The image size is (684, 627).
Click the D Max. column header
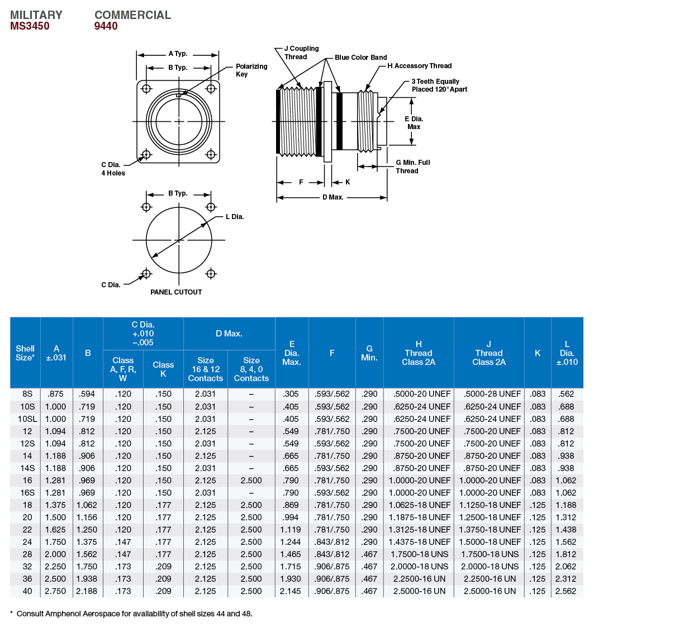229,334
